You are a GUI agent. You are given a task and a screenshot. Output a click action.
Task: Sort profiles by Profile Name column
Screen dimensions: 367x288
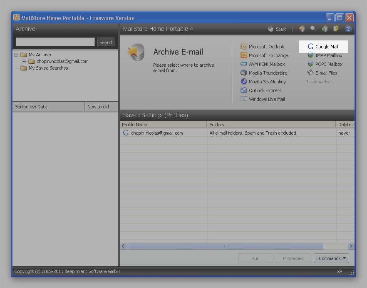click(x=164, y=125)
